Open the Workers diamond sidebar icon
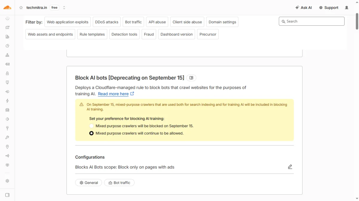Screen dimensions: 359x201 [7, 119]
